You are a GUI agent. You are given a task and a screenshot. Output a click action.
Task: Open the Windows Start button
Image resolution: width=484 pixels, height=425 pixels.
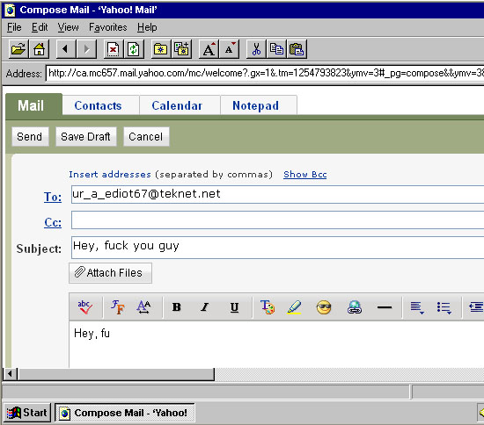coord(27,413)
